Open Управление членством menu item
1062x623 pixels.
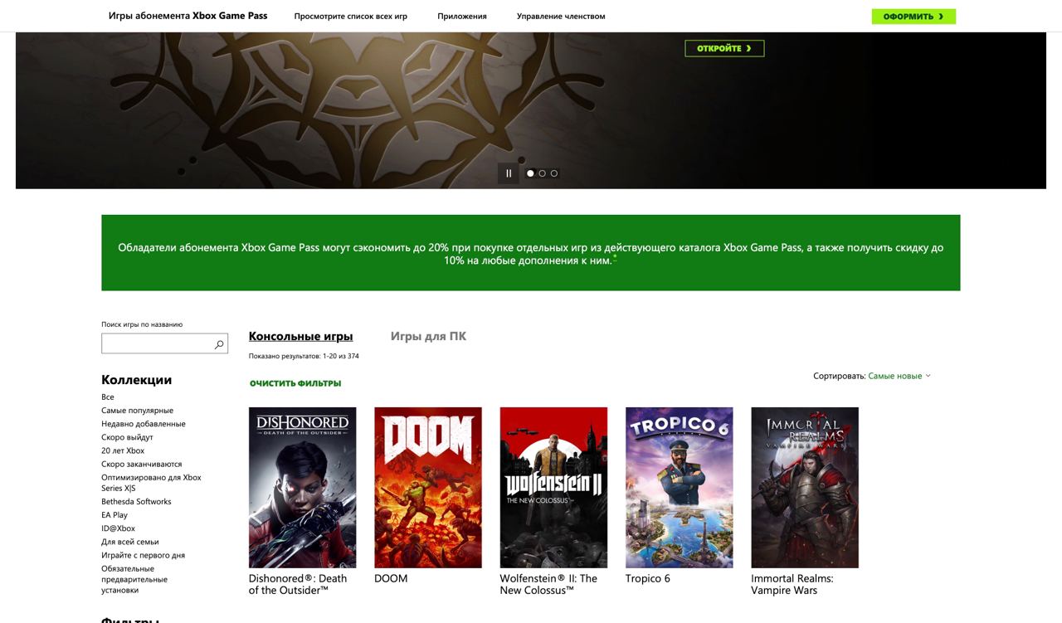click(x=561, y=16)
